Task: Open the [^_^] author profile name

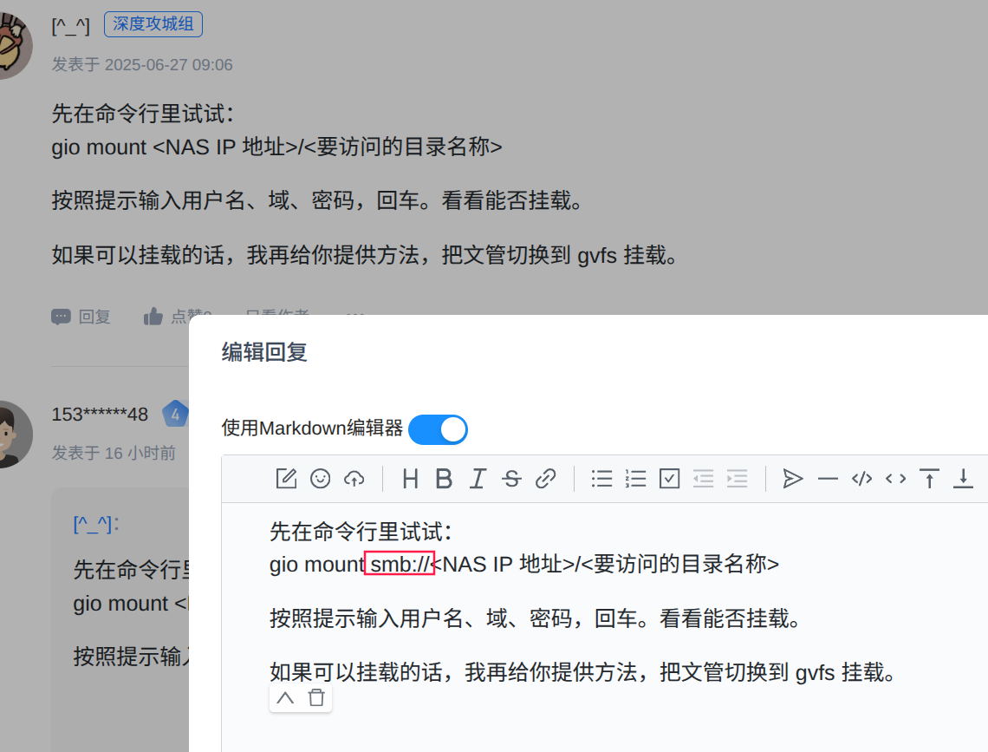Action: coord(70,26)
